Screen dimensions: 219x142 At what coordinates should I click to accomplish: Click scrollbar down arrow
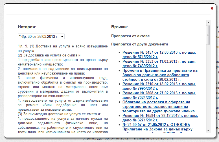[x=208, y=130]
